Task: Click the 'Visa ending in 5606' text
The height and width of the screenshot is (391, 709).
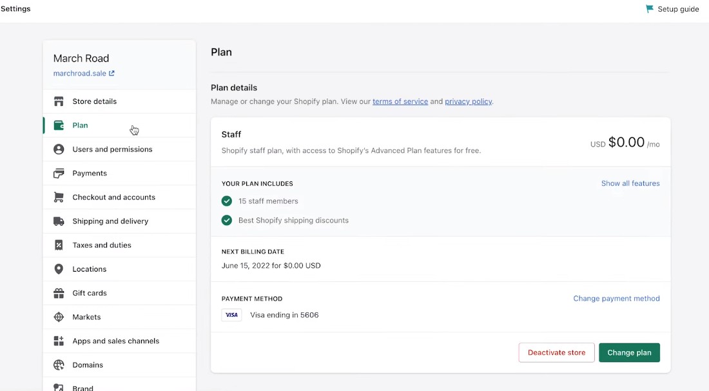Action: coord(284,315)
